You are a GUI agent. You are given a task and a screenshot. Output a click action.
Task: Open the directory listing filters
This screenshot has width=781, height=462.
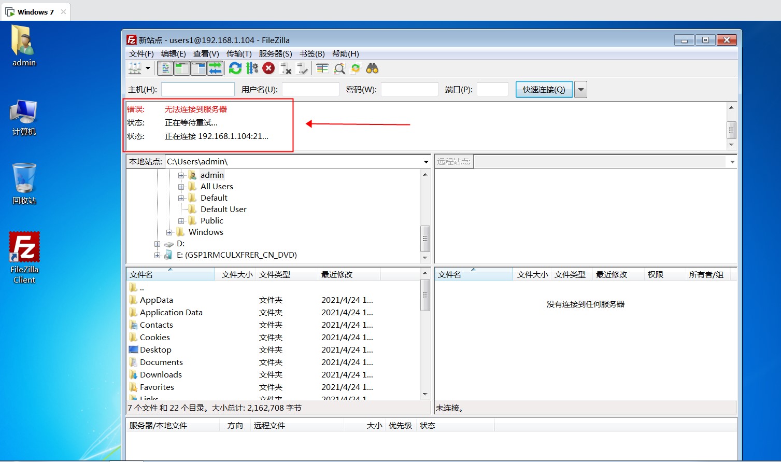(x=322, y=68)
